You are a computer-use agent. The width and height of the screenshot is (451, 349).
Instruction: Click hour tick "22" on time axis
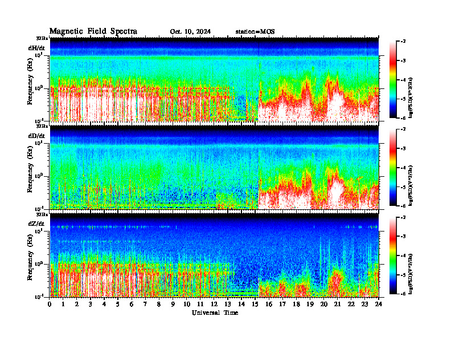tap(351, 305)
